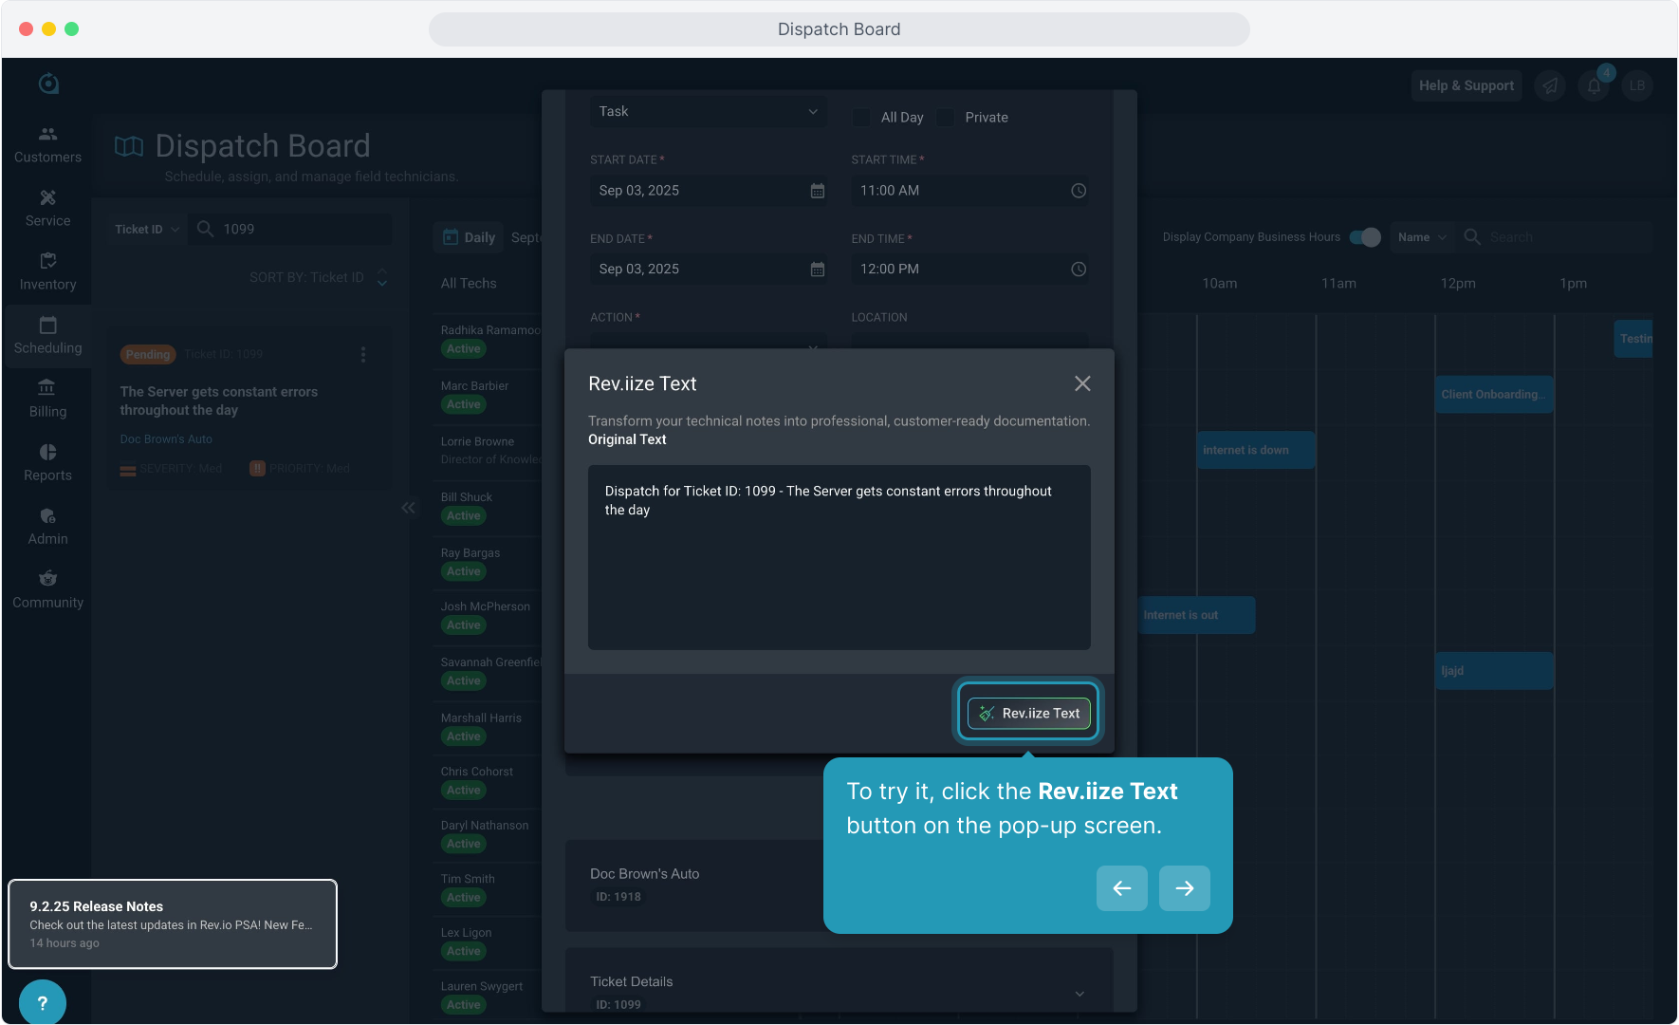
Task: Open the Community sidebar section
Action: pos(47,589)
